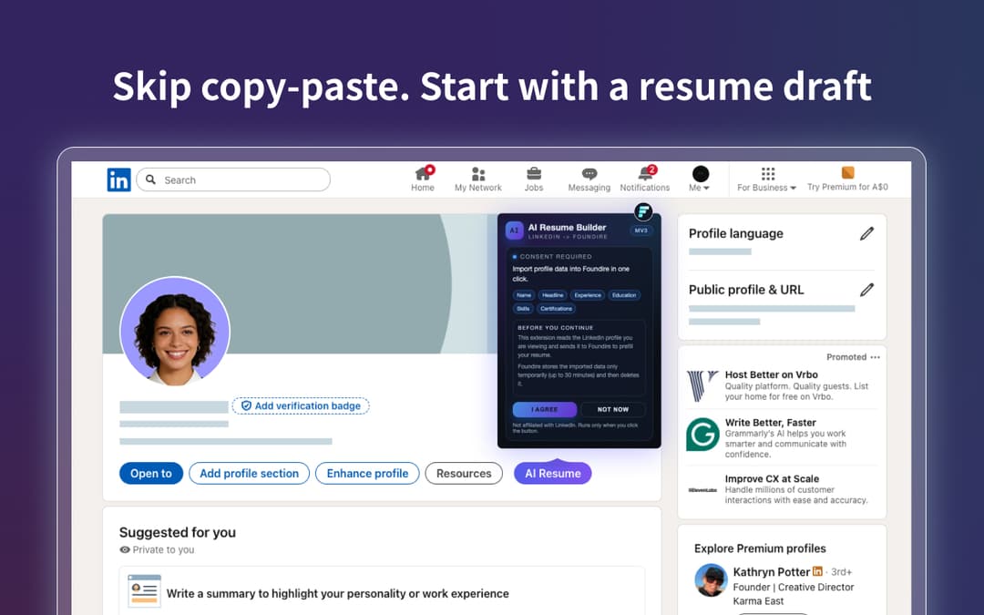The height and width of the screenshot is (615, 984).
Task: Select the Name field pill
Action: 523,294
